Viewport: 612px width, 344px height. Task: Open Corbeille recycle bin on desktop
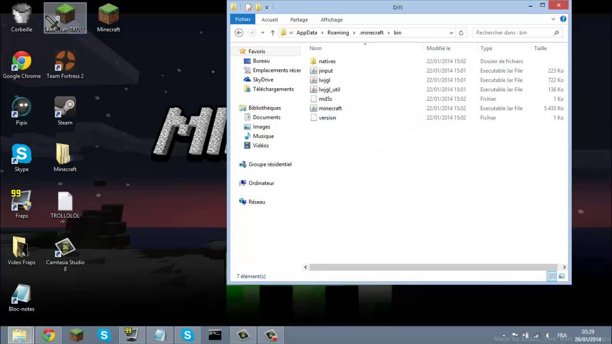pos(22,18)
